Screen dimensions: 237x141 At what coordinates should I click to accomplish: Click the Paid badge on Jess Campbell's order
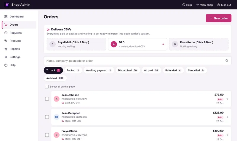coord(220,117)
